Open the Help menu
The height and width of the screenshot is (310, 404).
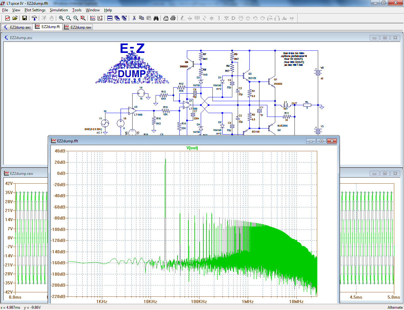(108, 10)
